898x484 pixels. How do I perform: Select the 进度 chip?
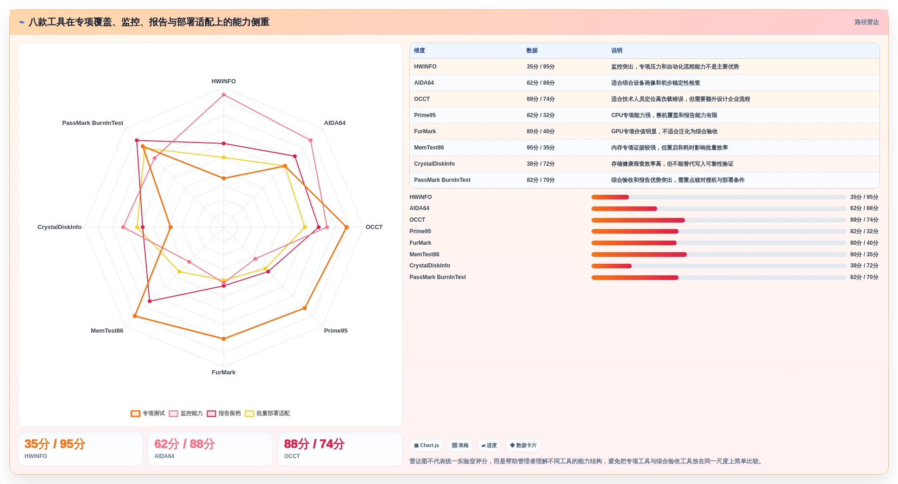click(x=489, y=446)
